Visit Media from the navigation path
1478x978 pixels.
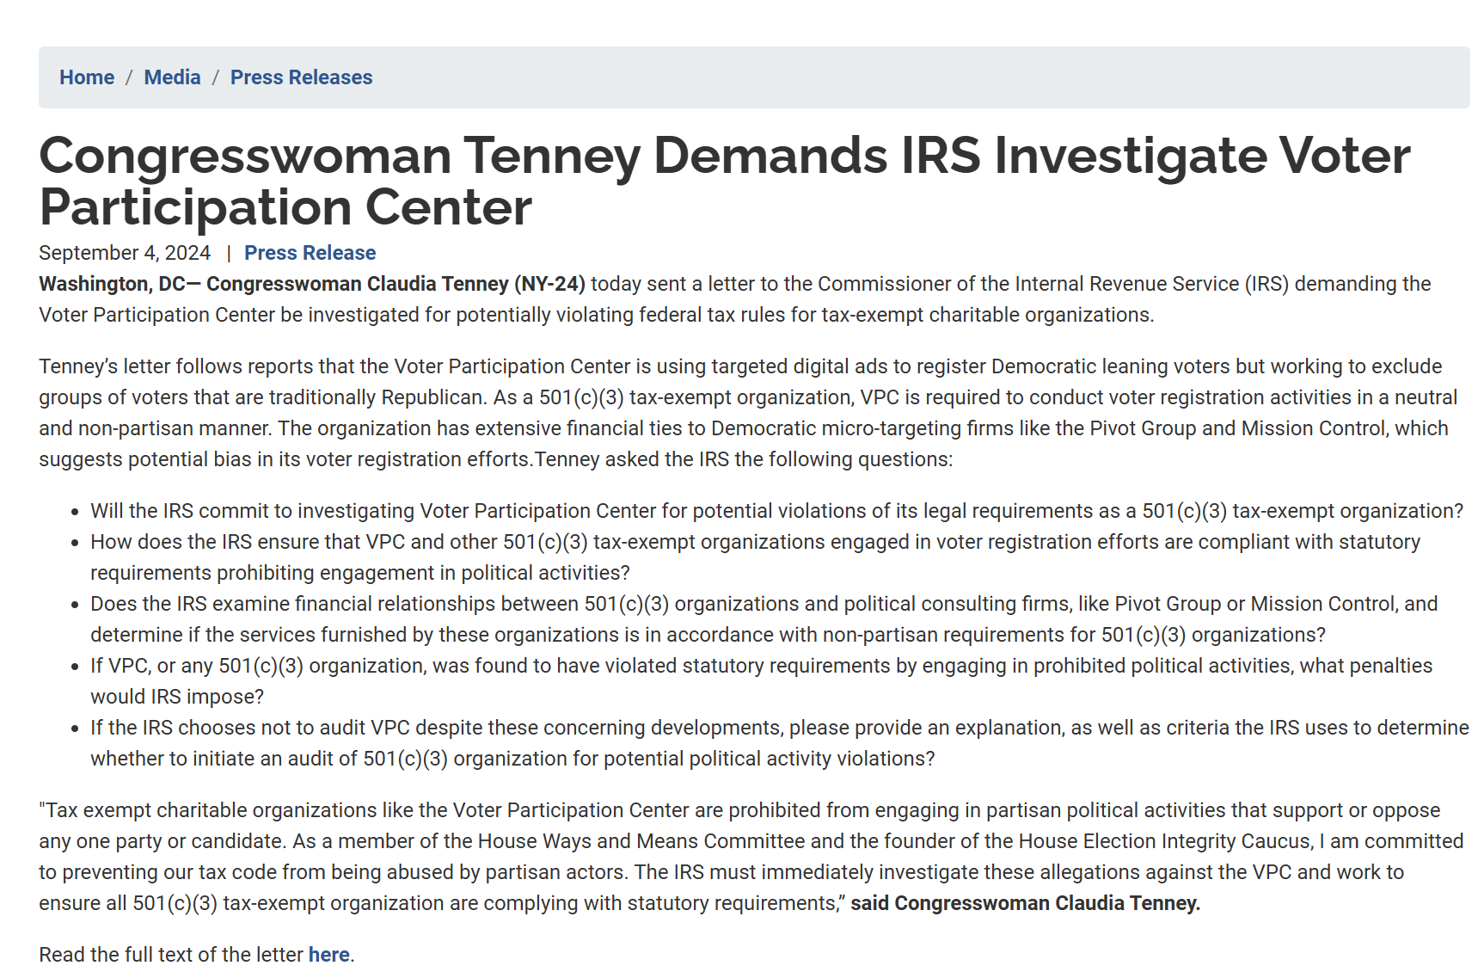pyautogui.click(x=172, y=77)
